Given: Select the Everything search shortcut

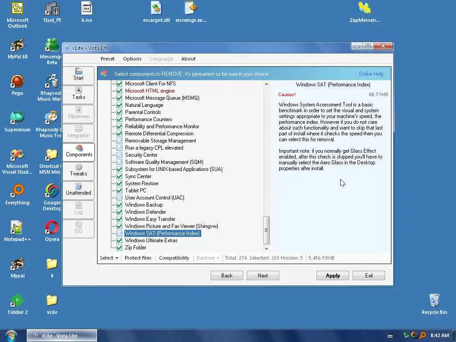Looking at the screenshot, I should pos(17,195).
